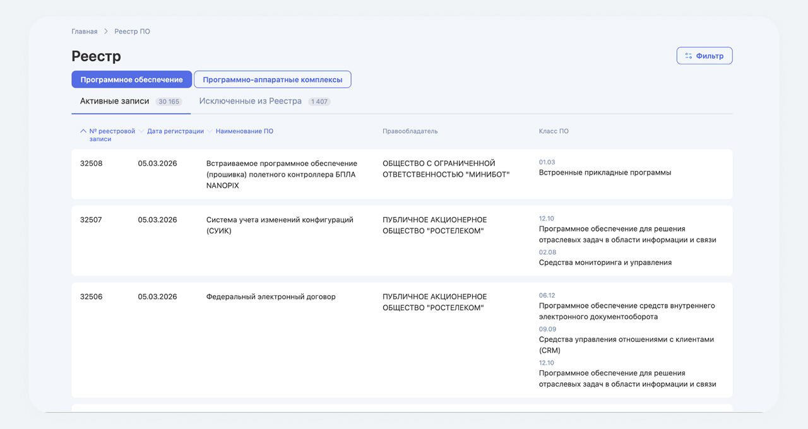Click the date 05.03.2026 in row 32508
808x429 pixels.
tap(157, 163)
